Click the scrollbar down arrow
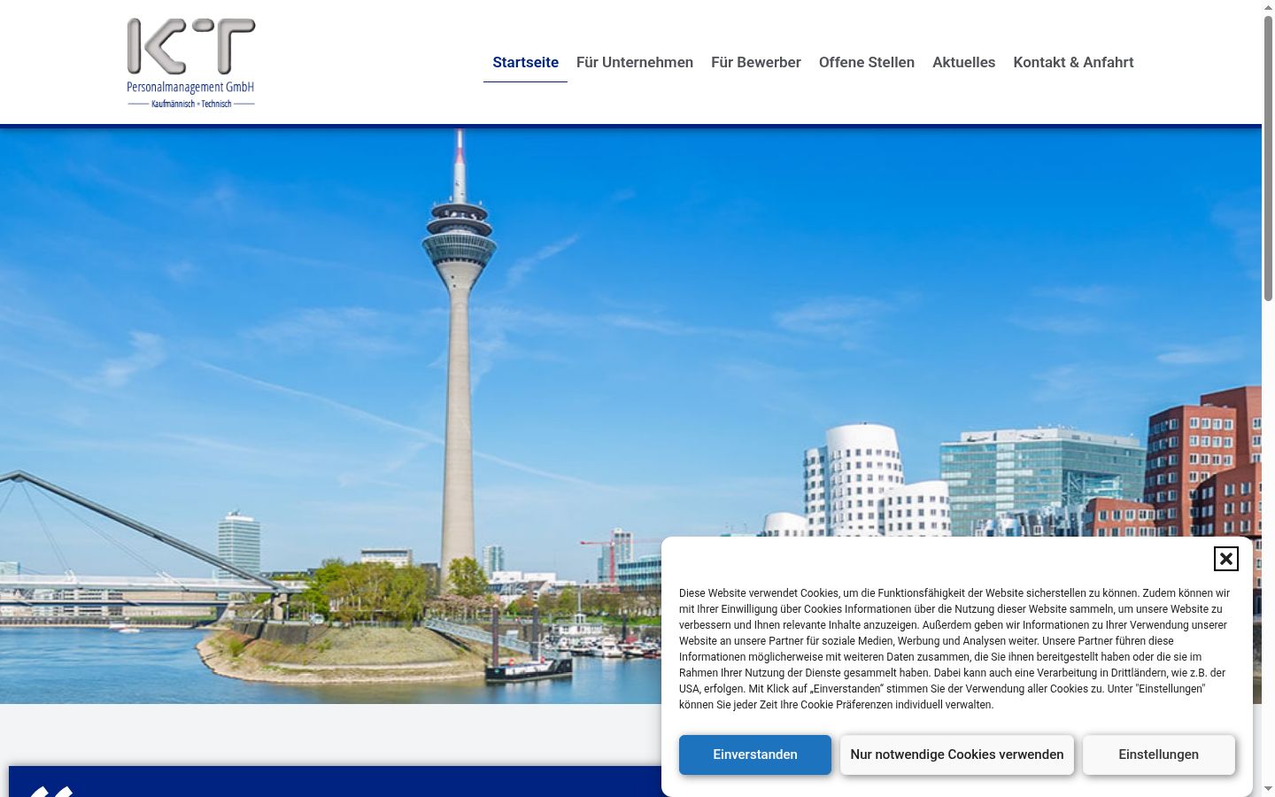The height and width of the screenshot is (797, 1275). (1268, 789)
